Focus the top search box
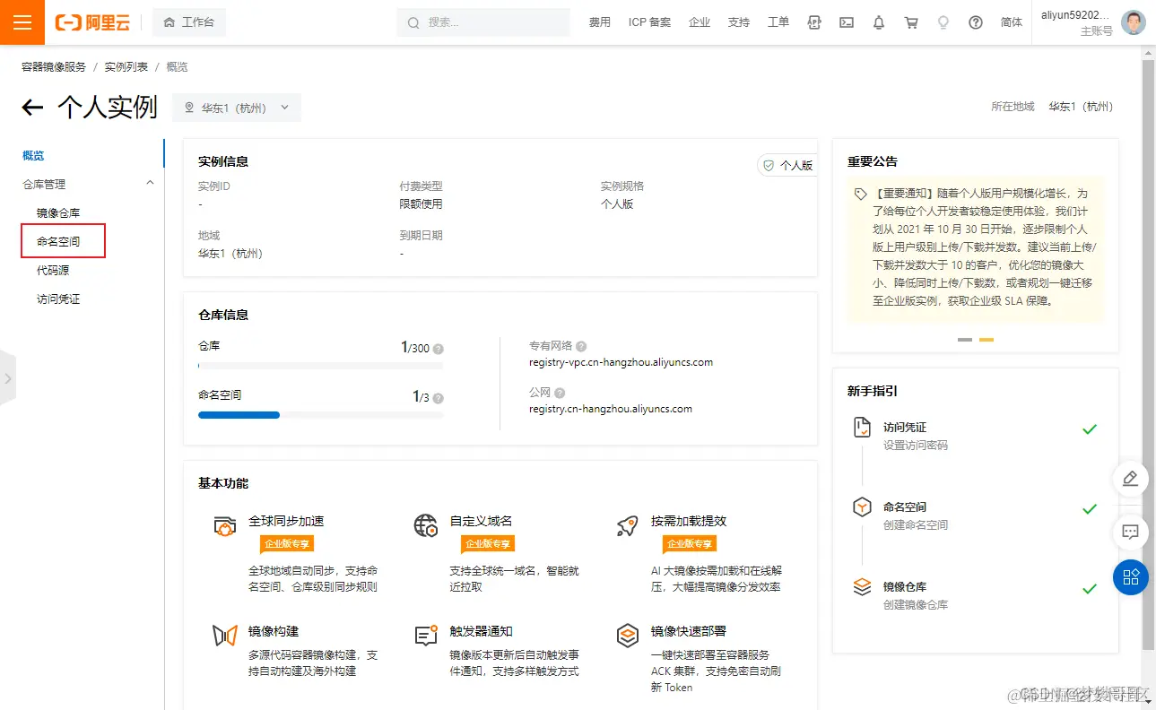The height and width of the screenshot is (710, 1156). click(483, 22)
